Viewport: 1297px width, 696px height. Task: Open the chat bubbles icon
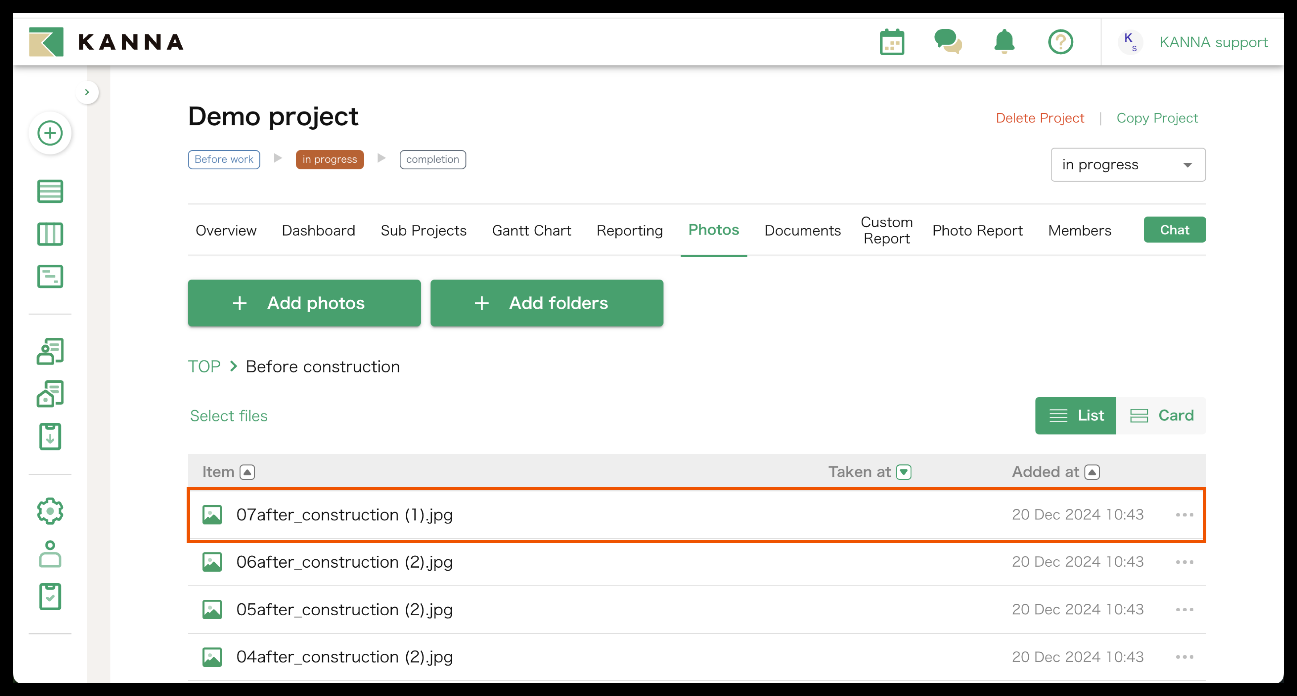point(948,42)
